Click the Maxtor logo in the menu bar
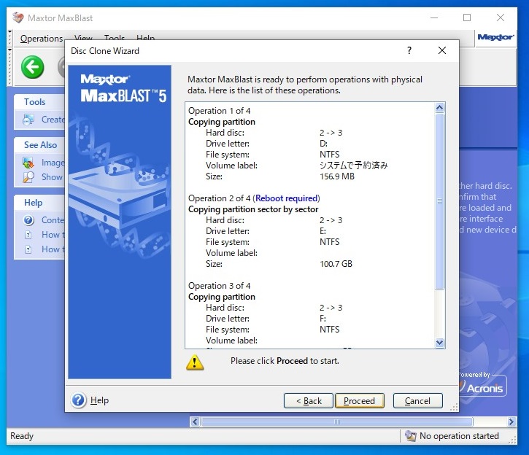The image size is (529, 455). coord(495,37)
